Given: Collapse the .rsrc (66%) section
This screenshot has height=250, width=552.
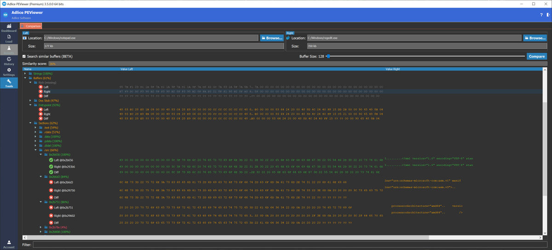Looking at the screenshot, I should pyautogui.click(x=35, y=150).
